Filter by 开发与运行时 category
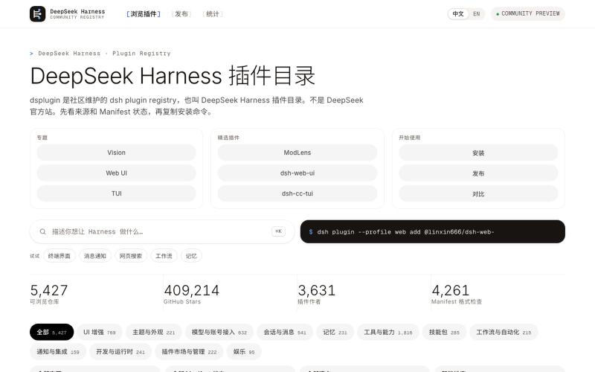Viewport: 595px width, 372px height. pos(120,352)
